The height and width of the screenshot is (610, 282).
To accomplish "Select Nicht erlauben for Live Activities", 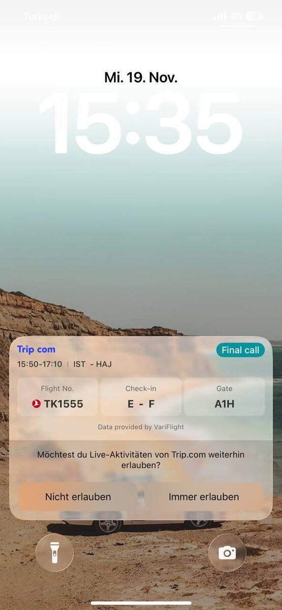I will pyautogui.click(x=78, y=497).
